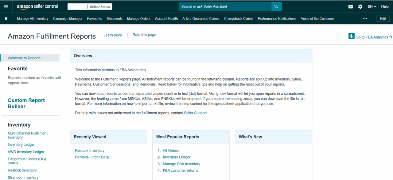
Task: Open the Inventory Ledger sidebar report
Action: pyautogui.click(x=21, y=144)
